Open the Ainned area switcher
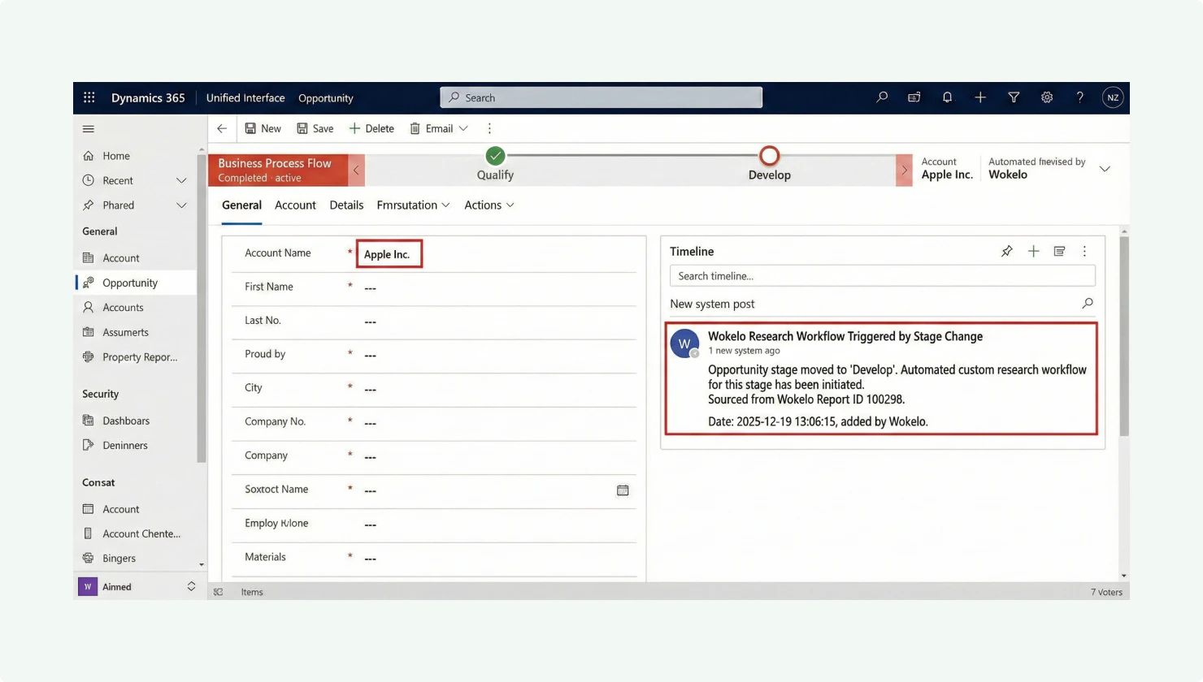Screen dimensions: 1203x682 (x=191, y=586)
